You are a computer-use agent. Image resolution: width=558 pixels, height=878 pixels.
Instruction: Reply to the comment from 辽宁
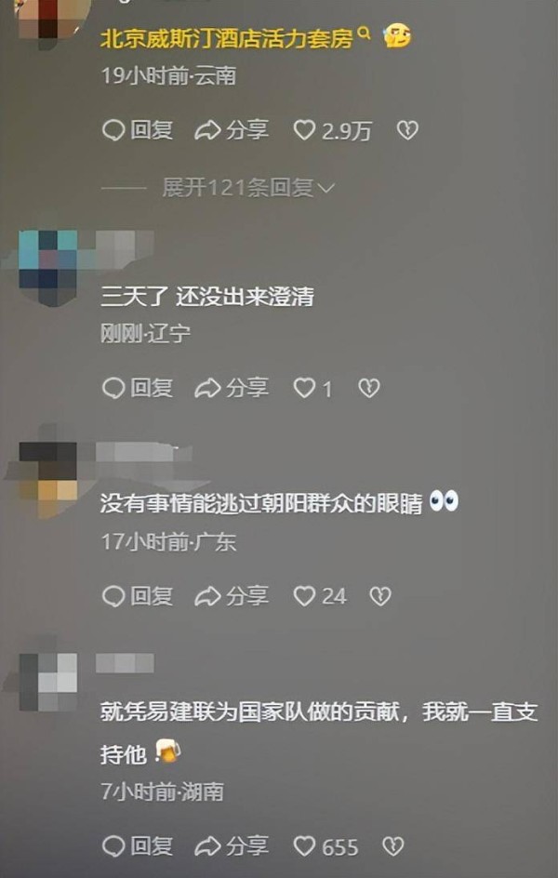[x=138, y=388]
